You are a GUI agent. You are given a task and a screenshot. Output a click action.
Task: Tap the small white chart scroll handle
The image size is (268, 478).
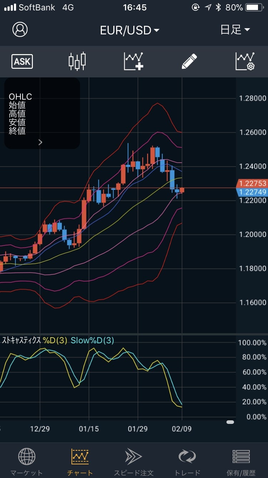pos(230,422)
